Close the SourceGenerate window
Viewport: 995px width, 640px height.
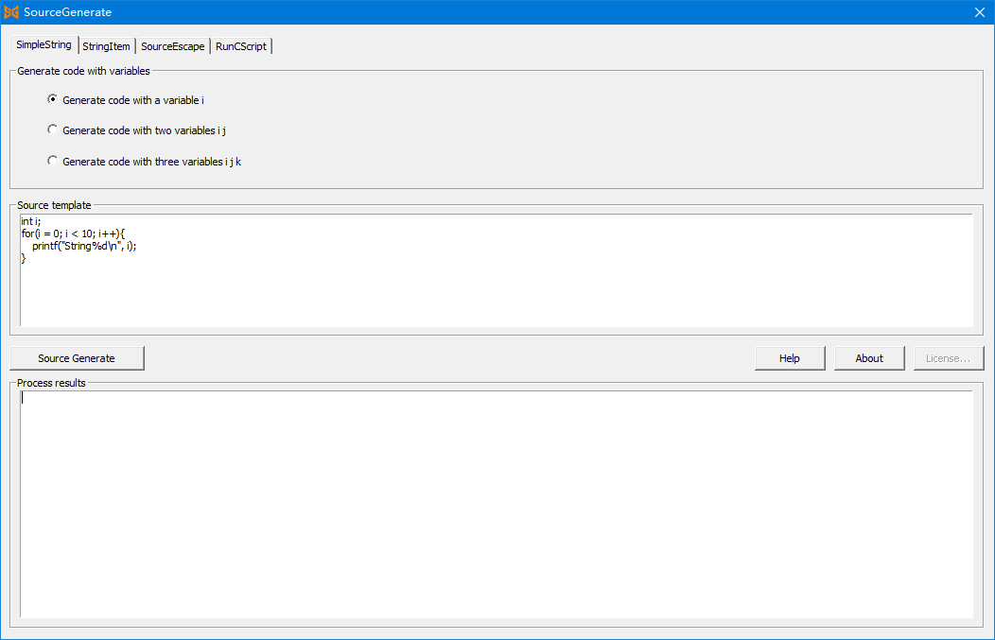coord(979,12)
